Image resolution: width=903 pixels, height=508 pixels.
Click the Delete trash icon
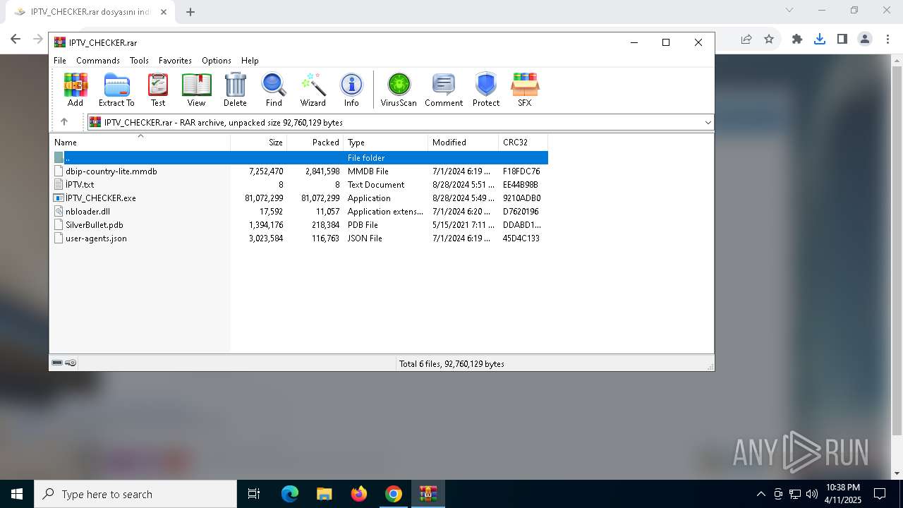[235, 90]
